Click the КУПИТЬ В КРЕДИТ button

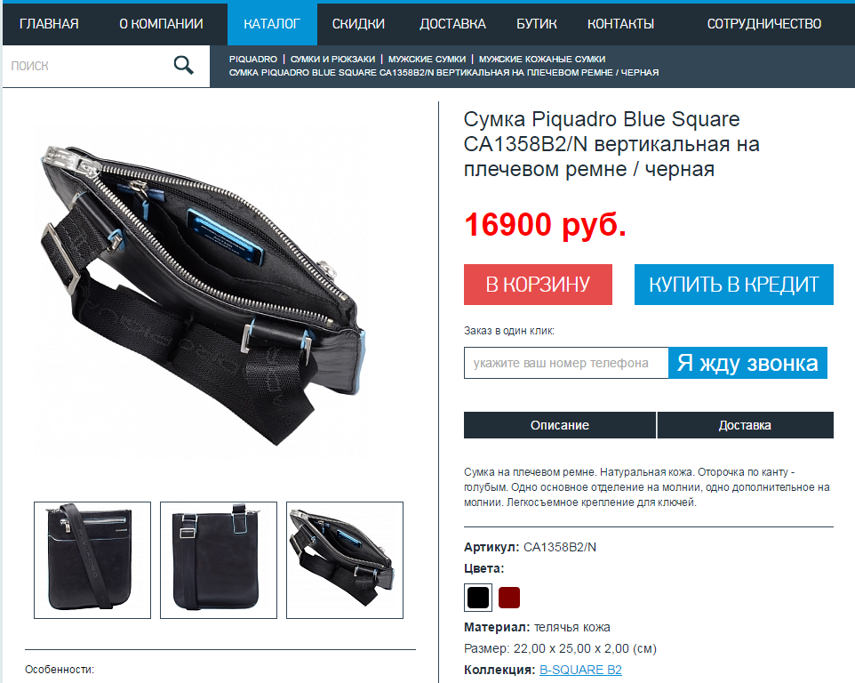click(734, 285)
